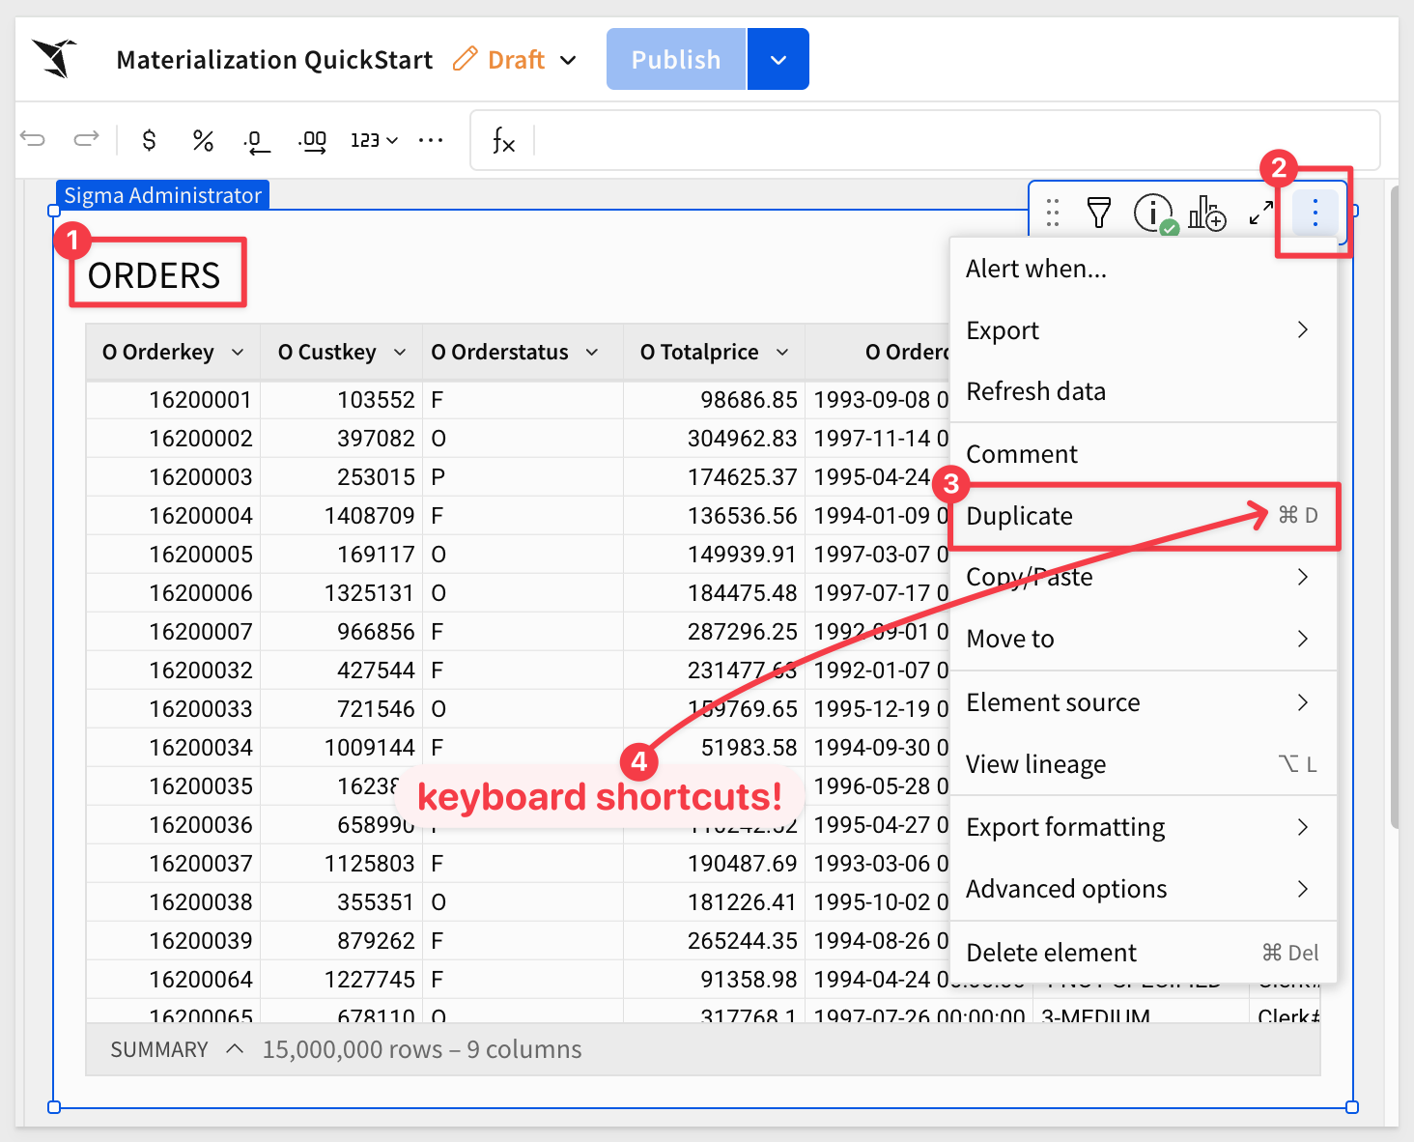The image size is (1414, 1142).
Task: Click cell 721546 in O Custkey
Action: coord(341,709)
